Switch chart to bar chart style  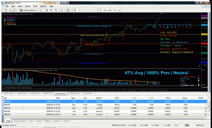(41, 10)
